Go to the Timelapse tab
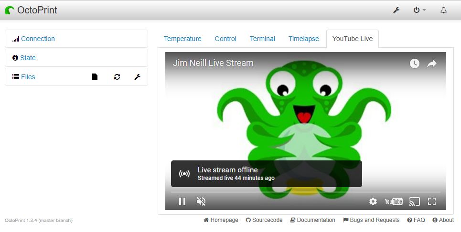461x232 pixels. [303, 39]
